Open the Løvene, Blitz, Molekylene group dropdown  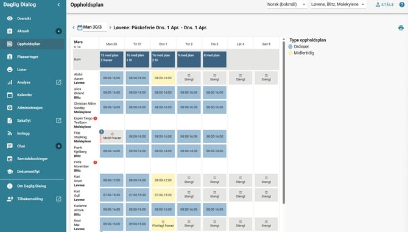[x=338, y=4]
